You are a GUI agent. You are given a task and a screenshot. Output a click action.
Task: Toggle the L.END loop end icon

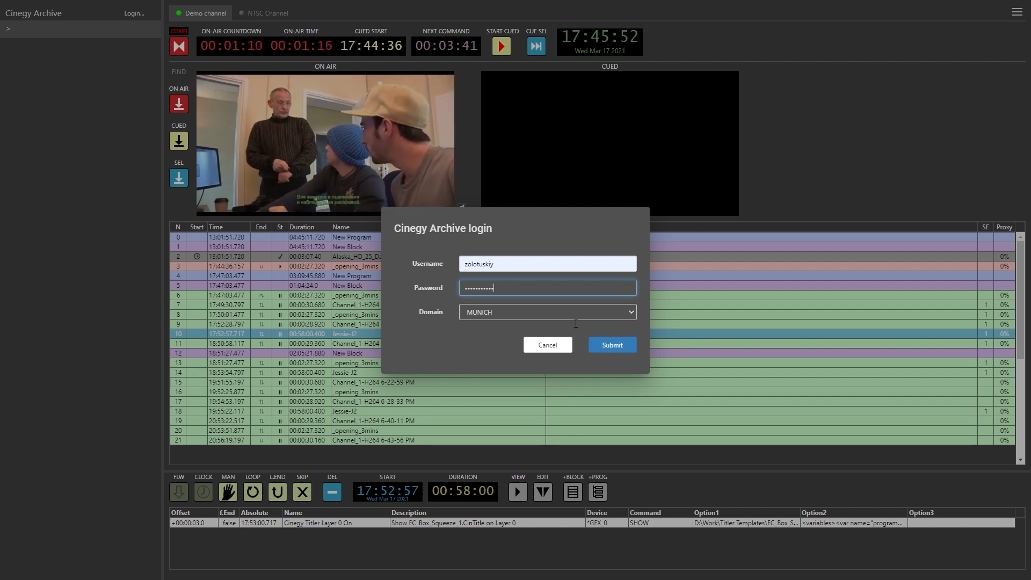278,492
